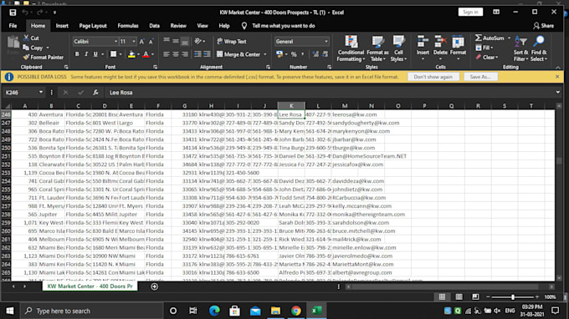Switch to the Formulas tab
The width and height of the screenshot is (569, 319).
click(128, 26)
